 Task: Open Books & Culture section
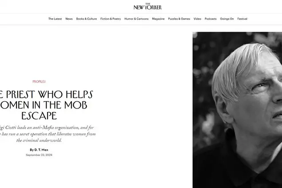[x=86, y=19]
